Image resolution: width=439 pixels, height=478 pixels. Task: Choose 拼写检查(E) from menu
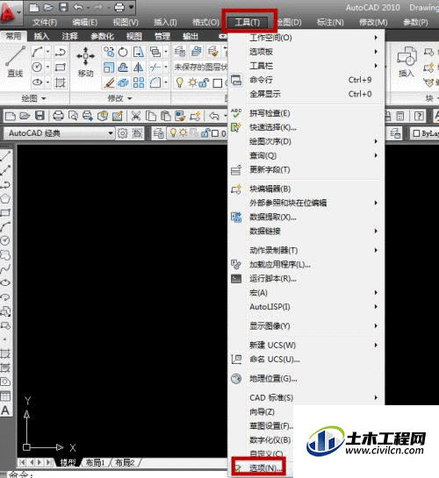pos(306,113)
